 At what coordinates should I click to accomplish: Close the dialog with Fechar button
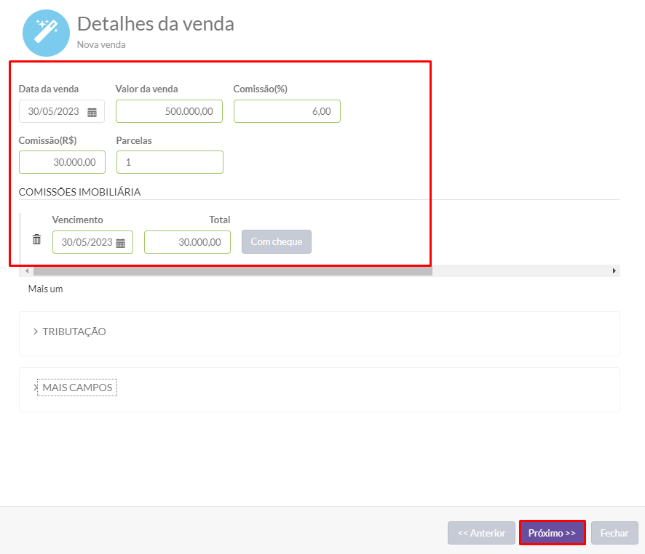click(x=614, y=533)
